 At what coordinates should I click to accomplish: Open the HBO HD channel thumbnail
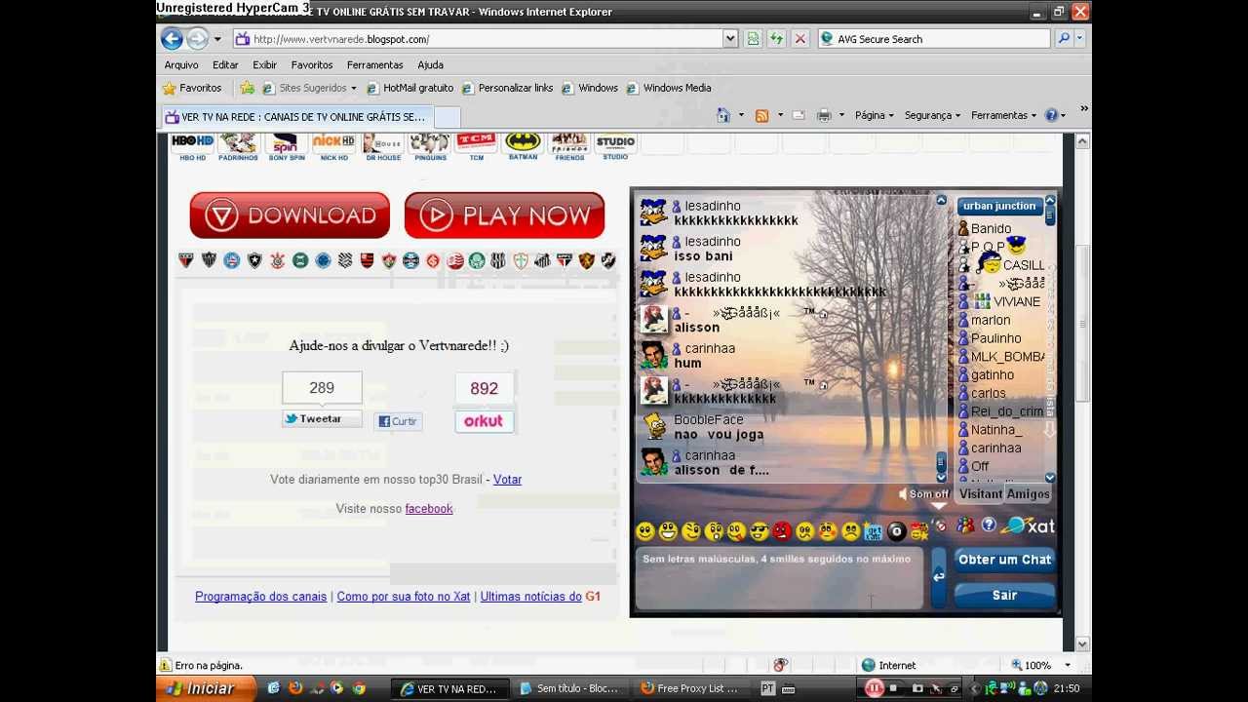point(192,147)
